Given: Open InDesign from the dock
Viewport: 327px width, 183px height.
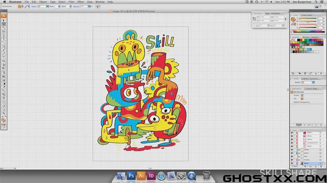Looking at the screenshot, I should coord(151,176).
